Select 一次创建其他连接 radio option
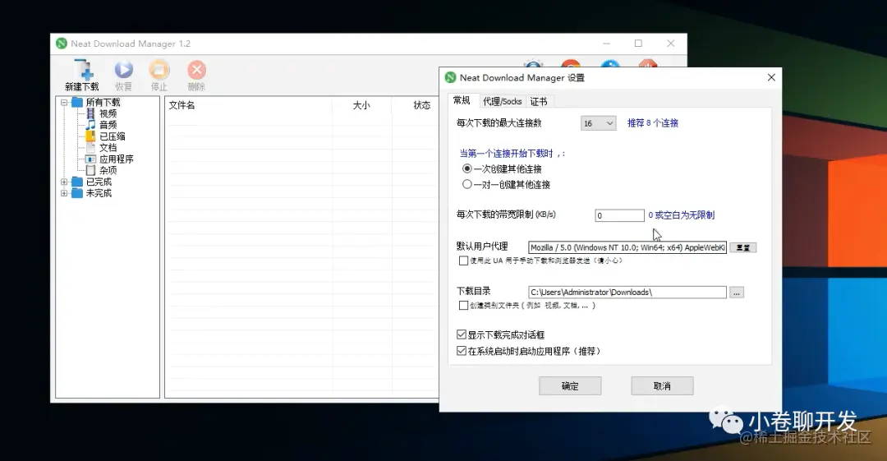This screenshot has width=887, height=461. pos(466,168)
